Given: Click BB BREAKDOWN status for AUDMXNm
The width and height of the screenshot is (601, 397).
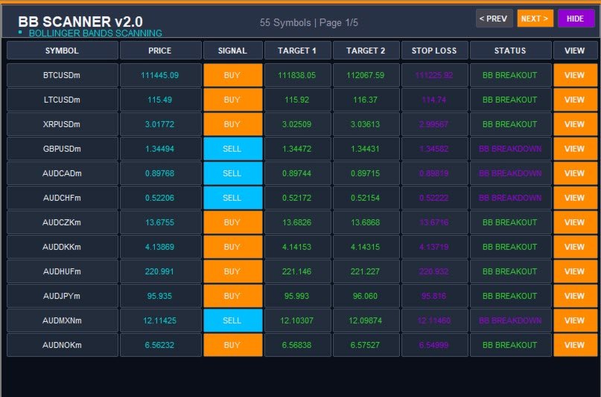Looking at the screenshot, I should 510,320.
